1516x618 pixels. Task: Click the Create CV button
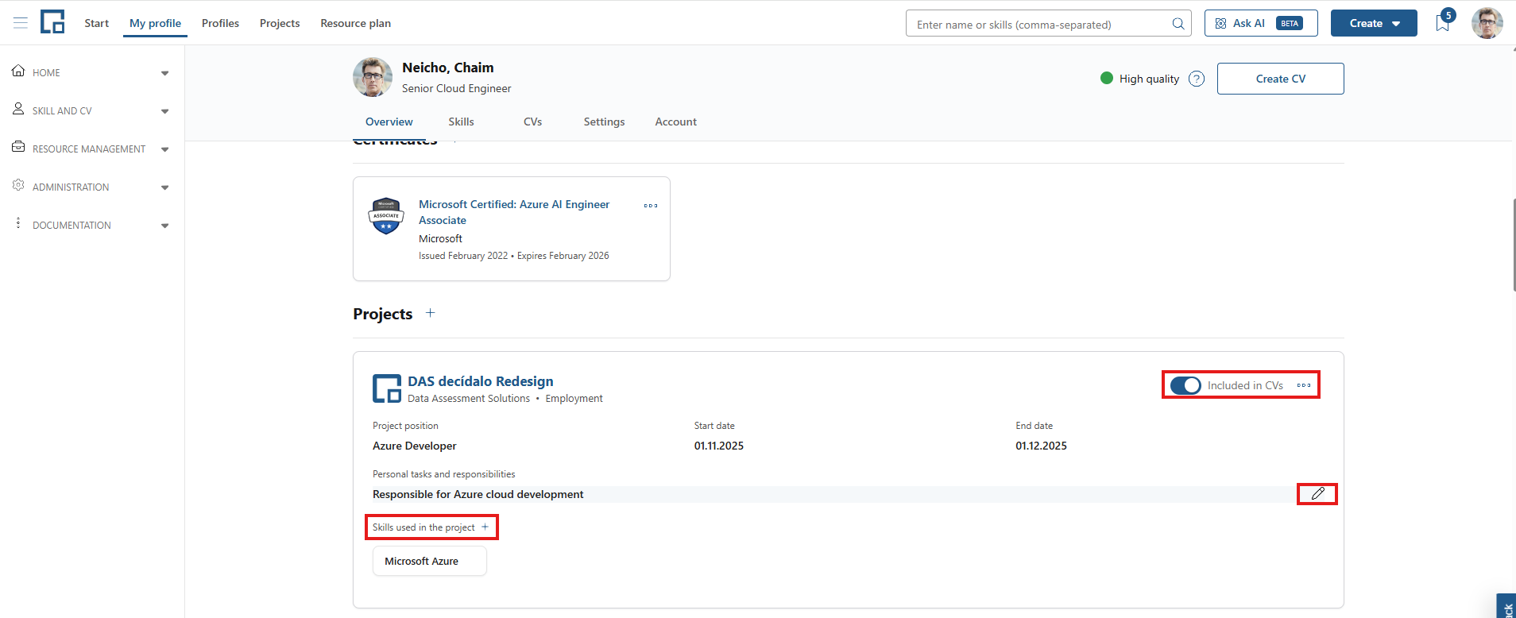[1281, 79]
